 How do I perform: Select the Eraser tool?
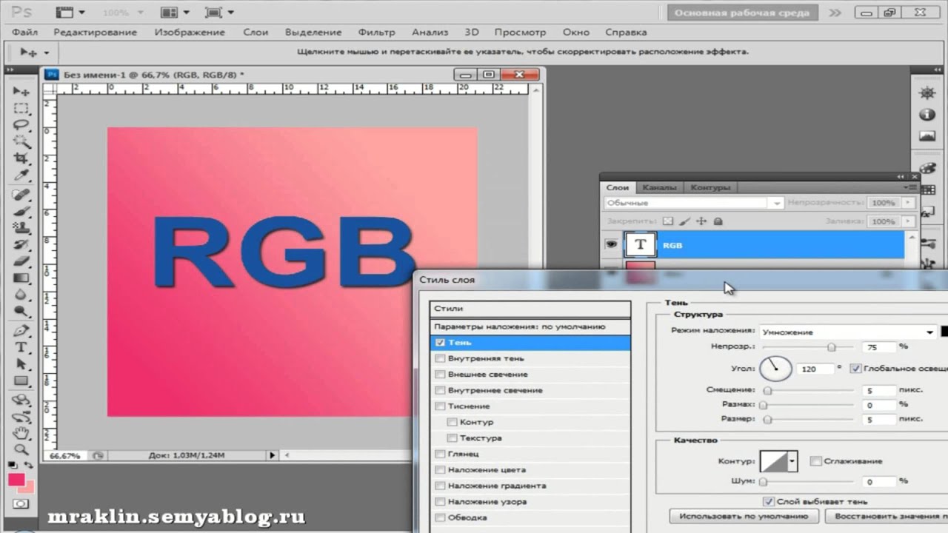pyautogui.click(x=21, y=261)
